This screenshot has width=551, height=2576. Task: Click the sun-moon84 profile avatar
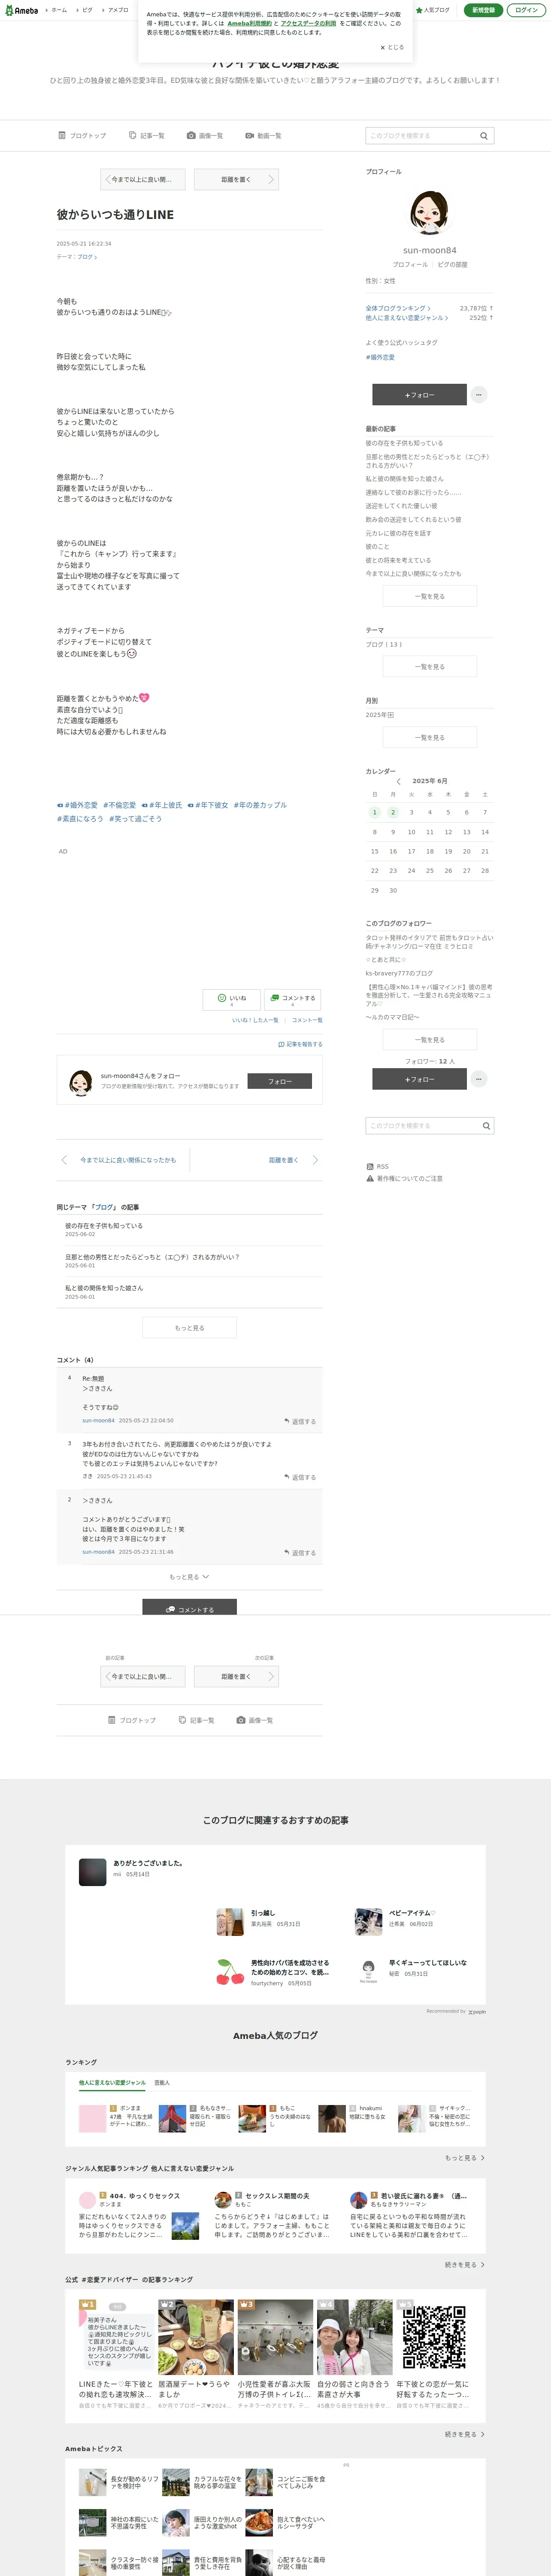pos(430,212)
